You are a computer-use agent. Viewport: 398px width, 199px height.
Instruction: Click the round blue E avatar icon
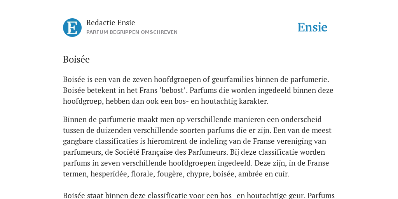coord(72,28)
